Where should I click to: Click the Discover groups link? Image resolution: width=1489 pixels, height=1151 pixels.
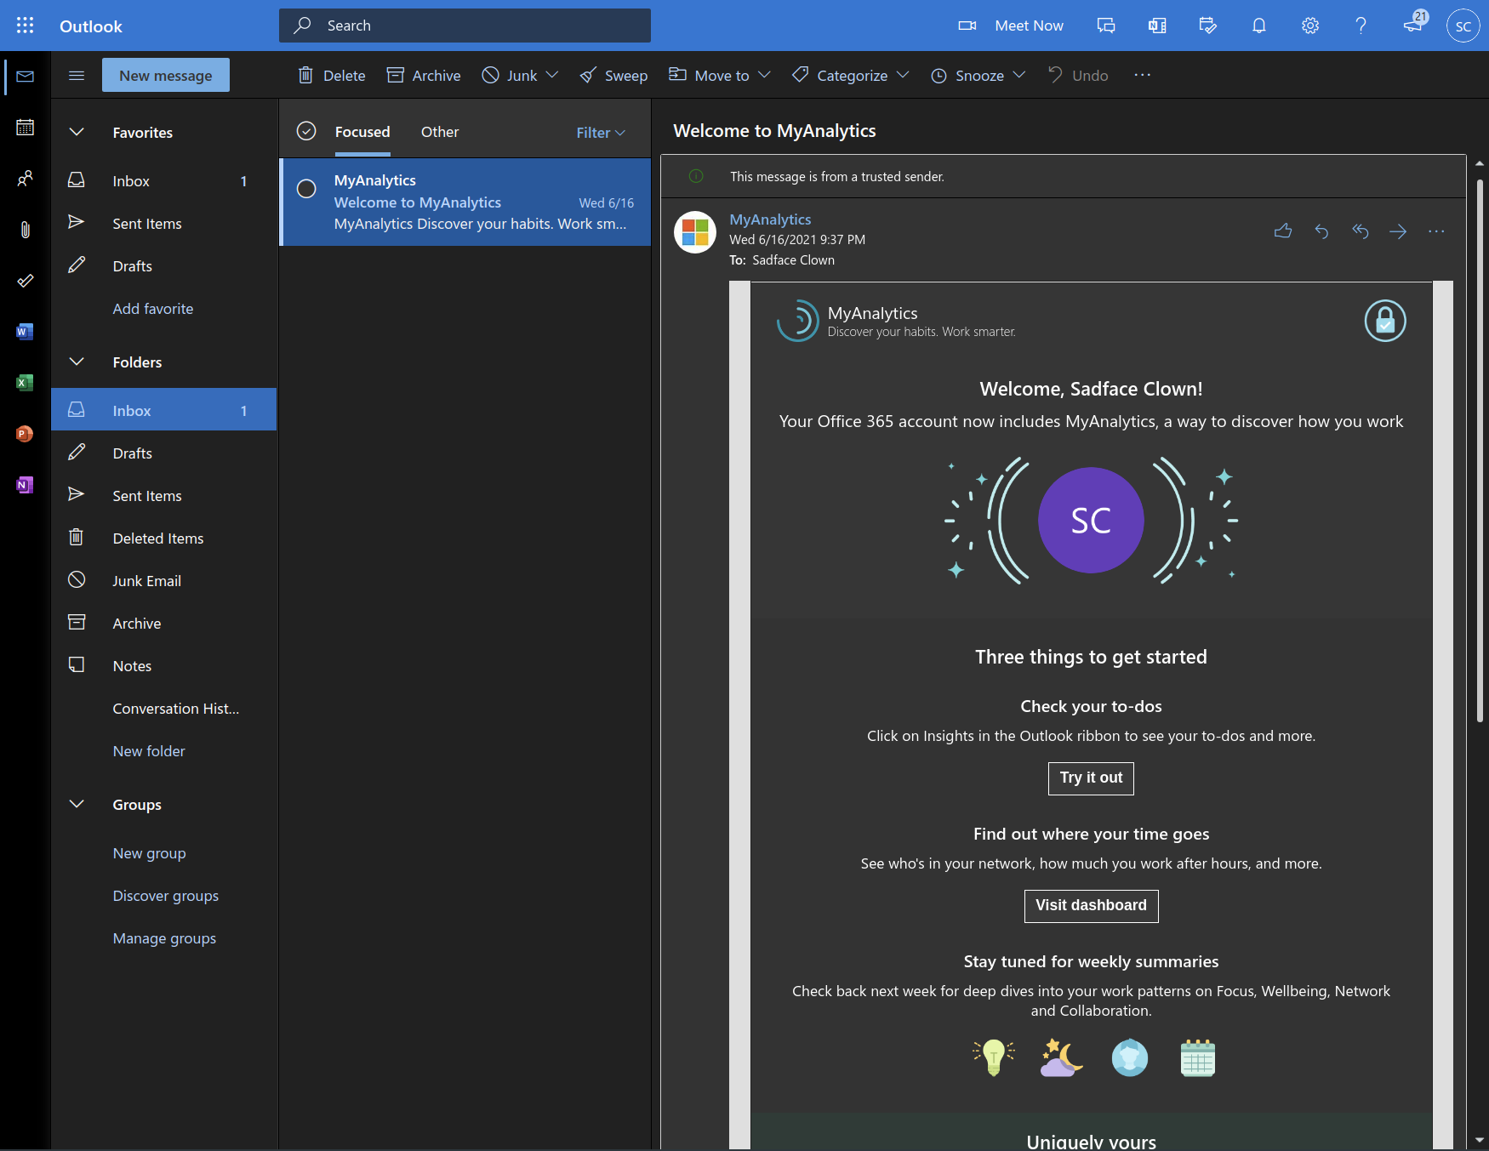(166, 896)
